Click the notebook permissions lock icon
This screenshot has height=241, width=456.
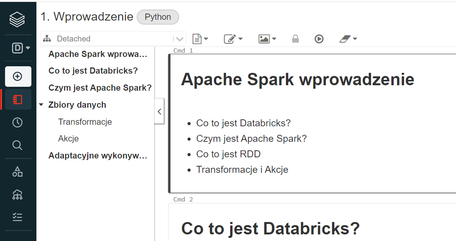(x=295, y=39)
